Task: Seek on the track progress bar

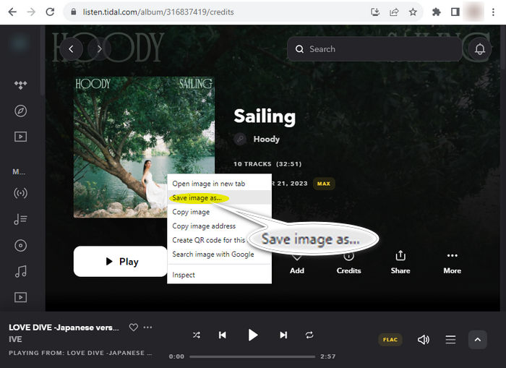Action: pyautogui.click(x=252, y=356)
